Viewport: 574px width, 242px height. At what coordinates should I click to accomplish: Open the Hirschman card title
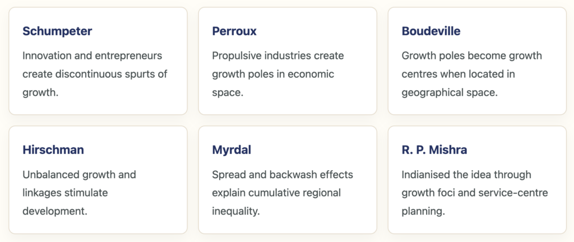(53, 150)
